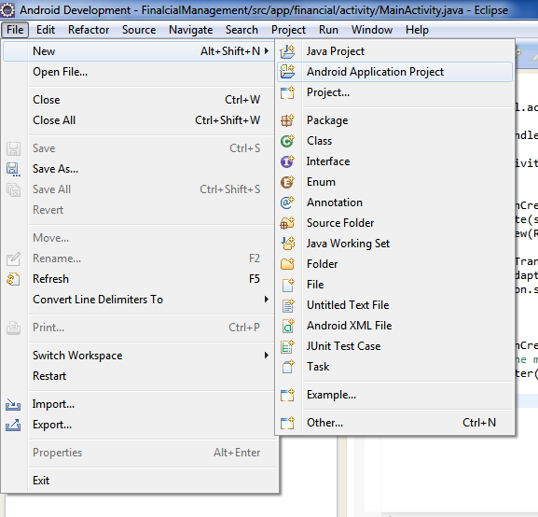Expand the Switch Workspace submenu
The height and width of the screenshot is (517, 538).
pyautogui.click(x=267, y=356)
